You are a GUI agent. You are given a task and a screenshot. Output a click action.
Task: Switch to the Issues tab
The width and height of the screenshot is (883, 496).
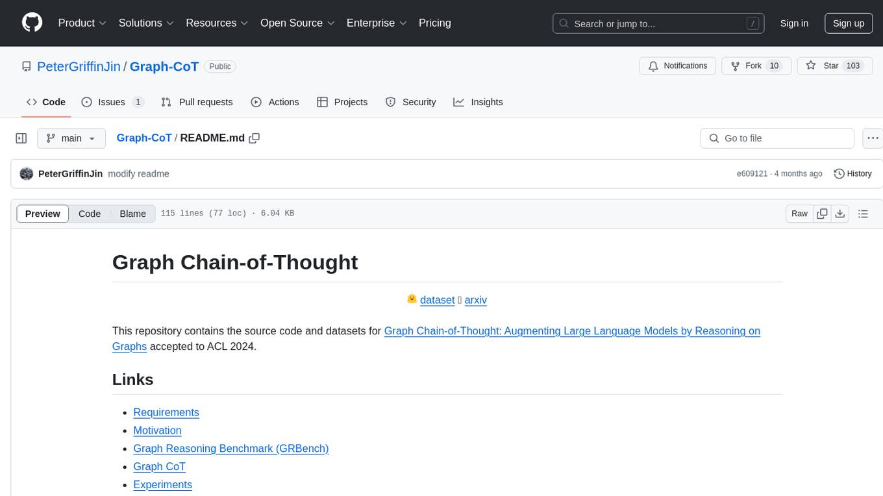point(113,102)
